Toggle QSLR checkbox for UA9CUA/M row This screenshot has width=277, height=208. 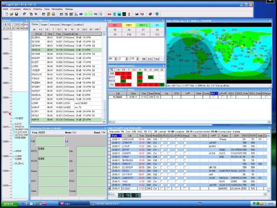pyautogui.click(x=162, y=139)
